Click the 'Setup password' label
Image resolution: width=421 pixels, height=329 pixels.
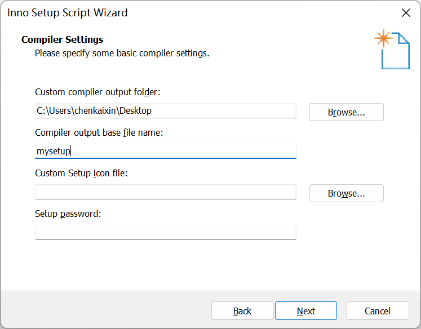click(68, 214)
